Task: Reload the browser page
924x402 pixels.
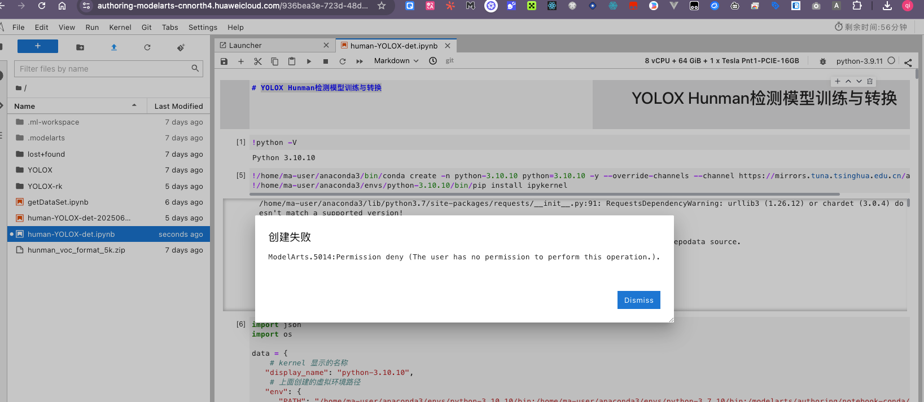Action: coord(42,6)
